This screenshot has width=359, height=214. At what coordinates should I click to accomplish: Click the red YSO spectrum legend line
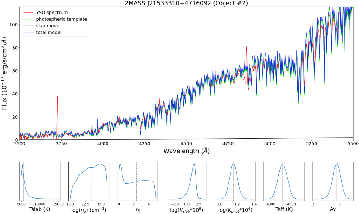[x=28, y=13]
